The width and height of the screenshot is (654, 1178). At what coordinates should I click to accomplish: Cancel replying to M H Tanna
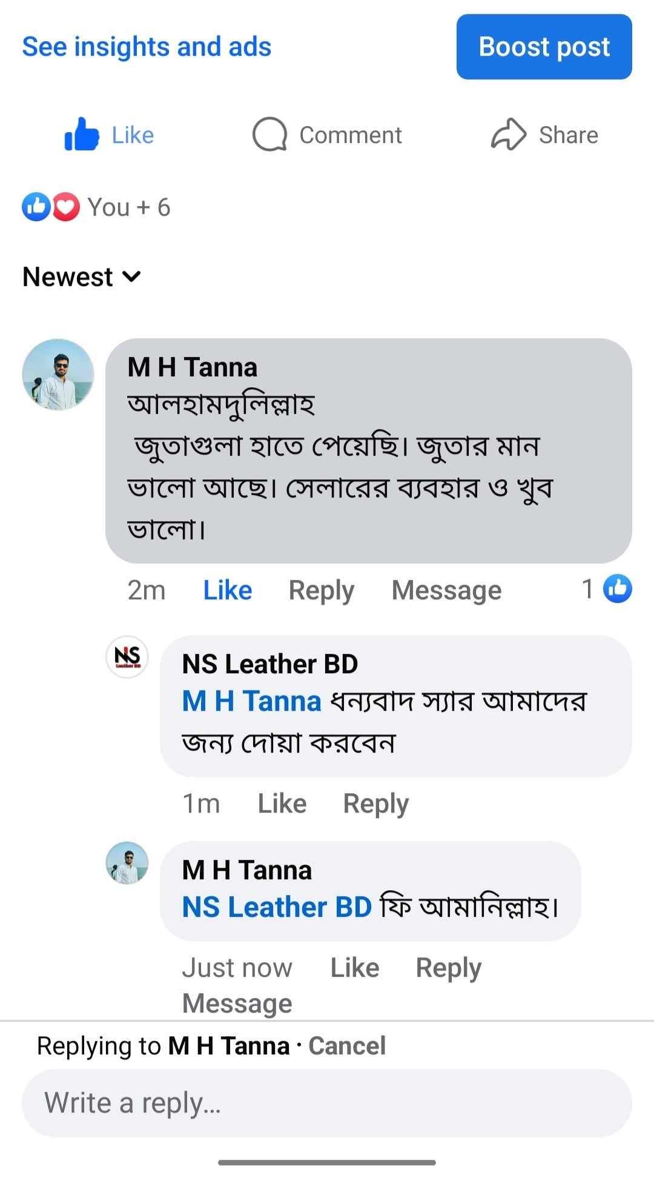coord(346,1045)
